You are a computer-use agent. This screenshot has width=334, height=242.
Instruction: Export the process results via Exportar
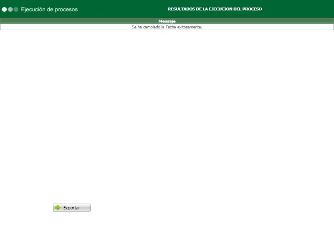click(71, 207)
